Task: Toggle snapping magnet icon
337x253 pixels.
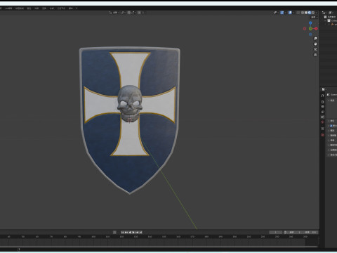Action: [x=129, y=13]
